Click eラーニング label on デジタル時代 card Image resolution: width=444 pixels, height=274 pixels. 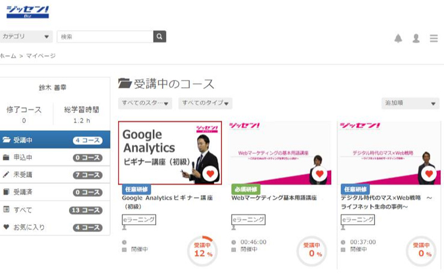[358, 219]
